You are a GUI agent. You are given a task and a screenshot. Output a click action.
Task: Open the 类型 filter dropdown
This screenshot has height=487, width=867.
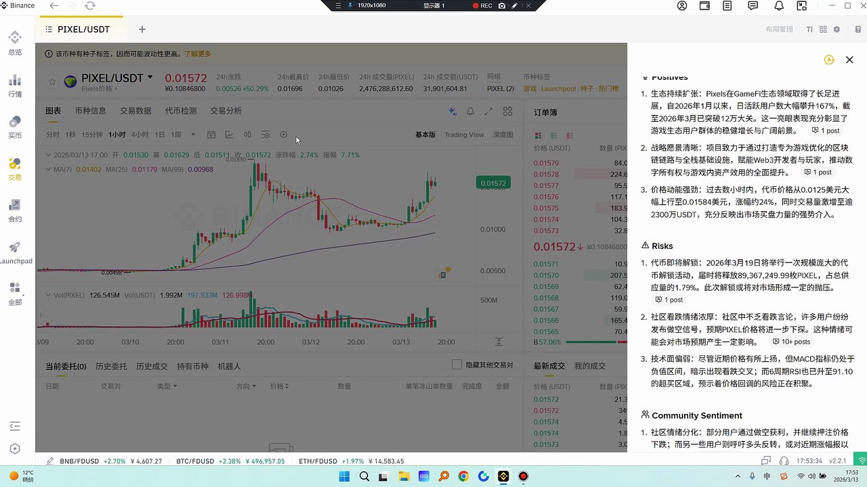[x=167, y=386]
